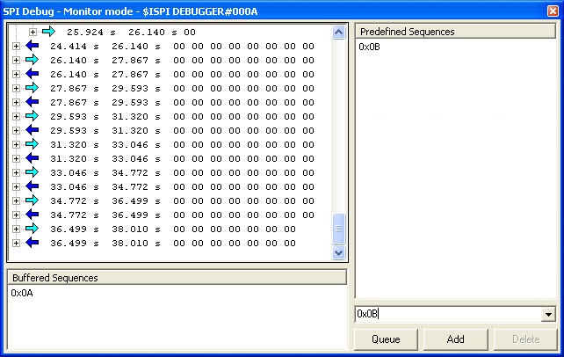Select blue left arrow of row 26.140 s–27.867 s
Image resolution: width=564 pixels, height=357 pixels.
(x=33, y=74)
